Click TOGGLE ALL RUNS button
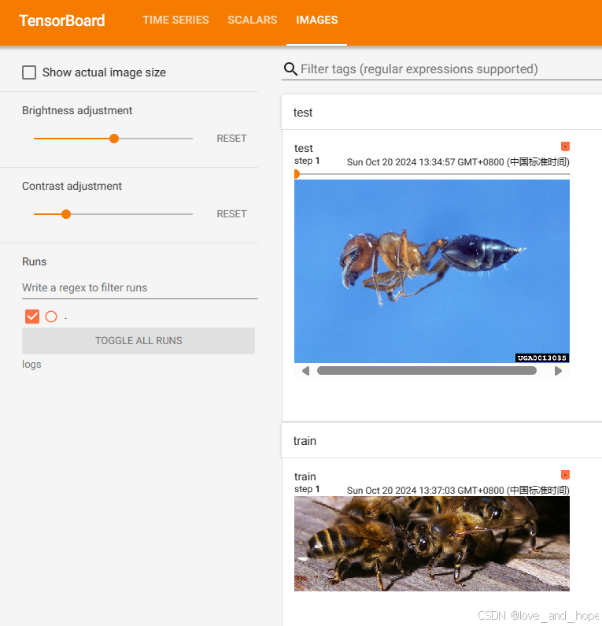602x626 pixels. (138, 340)
